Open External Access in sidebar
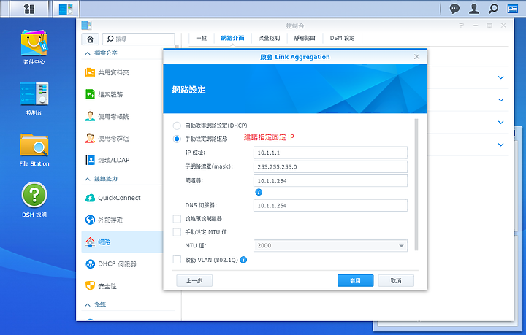 [122, 220]
